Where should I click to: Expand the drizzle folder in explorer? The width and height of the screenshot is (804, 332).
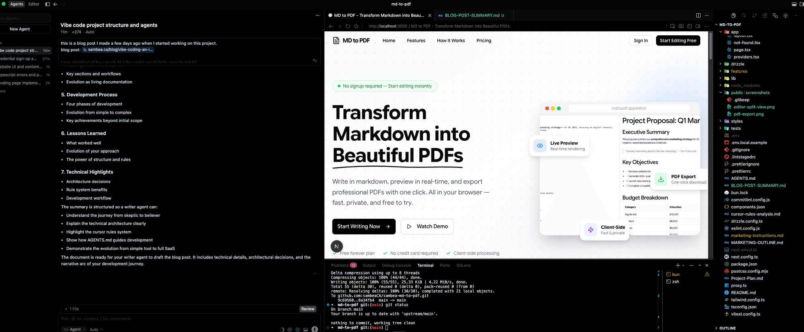point(737,64)
